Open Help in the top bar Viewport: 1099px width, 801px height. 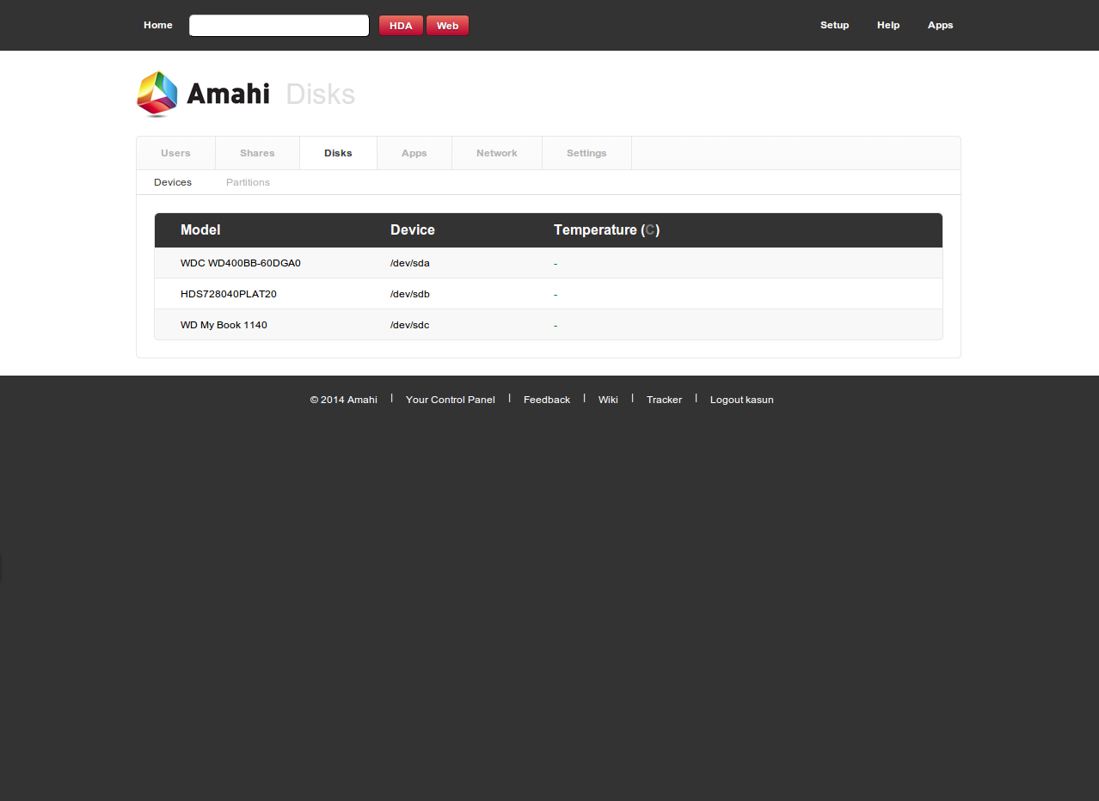tap(888, 25)
